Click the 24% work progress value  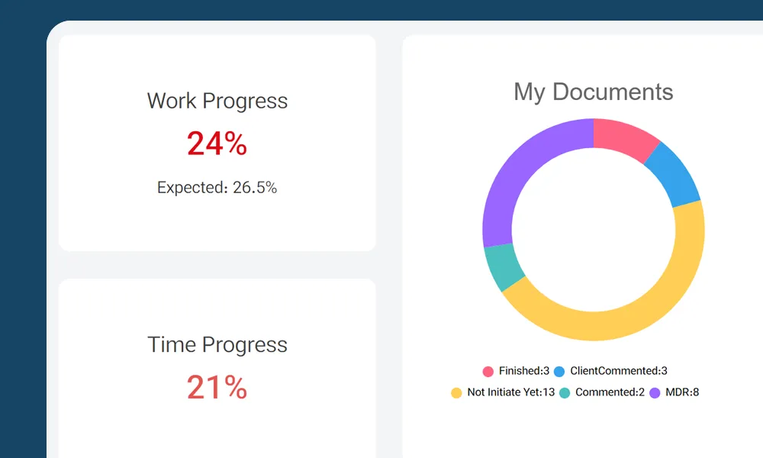(217, 144)
